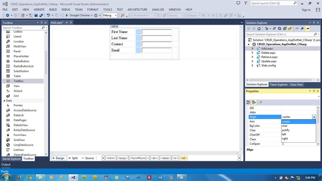This screenshot has height=181, width=322.
Task: Switch to the Class View tab
Action: click(296, 85)
